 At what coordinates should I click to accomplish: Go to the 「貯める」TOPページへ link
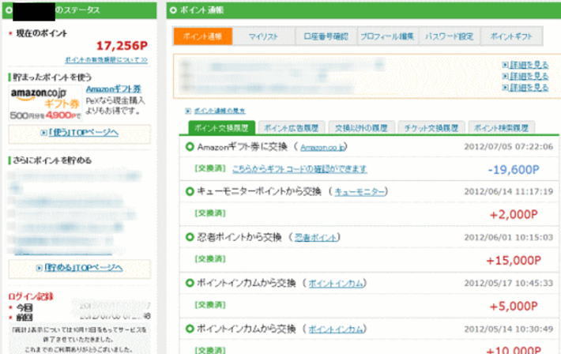(84, 267)
